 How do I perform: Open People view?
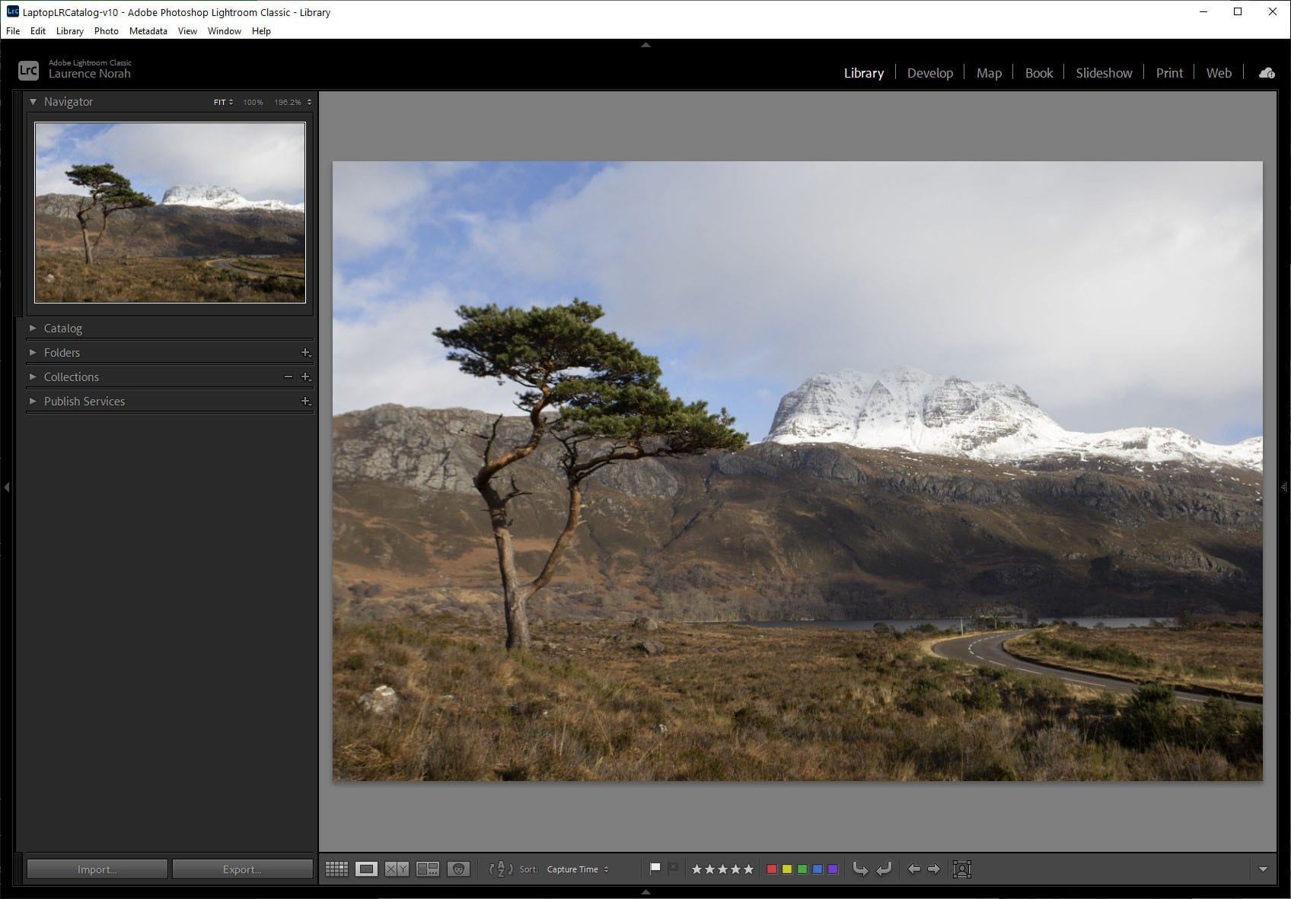[459, 869]
